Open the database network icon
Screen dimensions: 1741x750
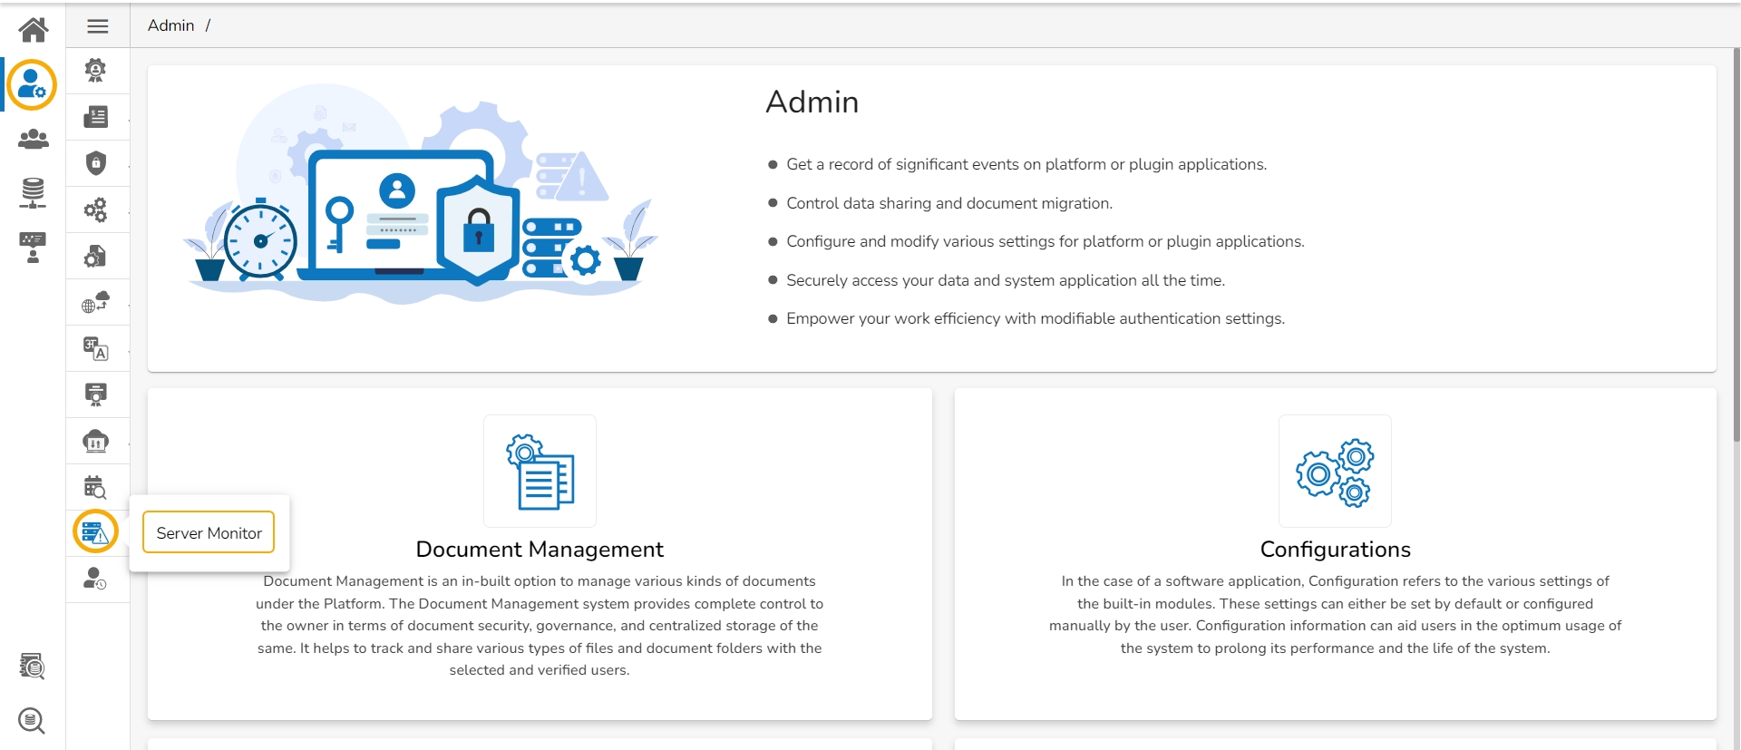pyautogui.click(x=33, y=193)
